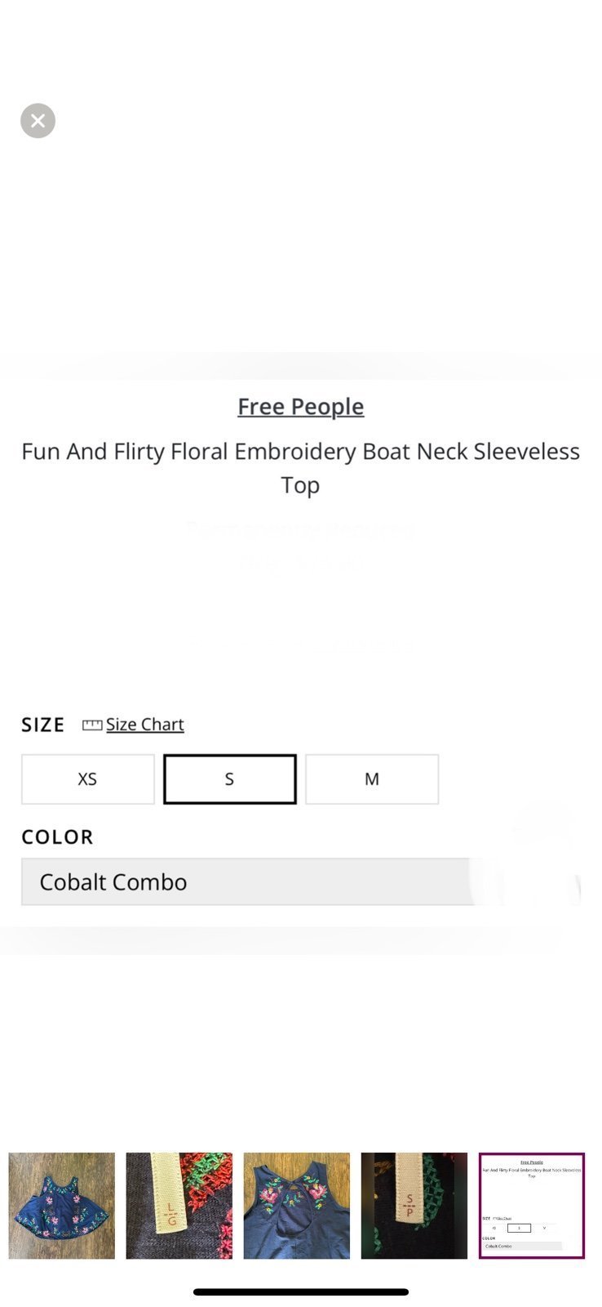Show the thumbnail with the S/P size tag
The height and width of the screenshot is (1307, 602).
point(414,1206)
